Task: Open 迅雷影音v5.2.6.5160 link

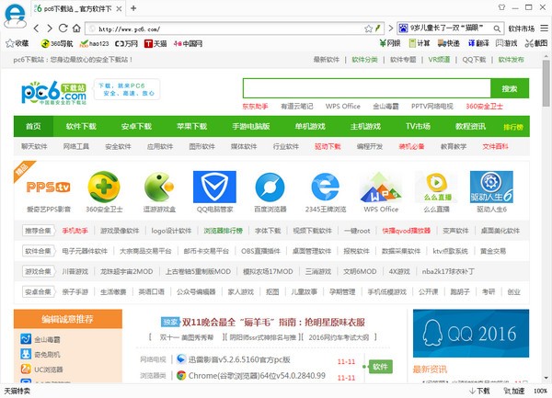Action: [x=239, y=359]
